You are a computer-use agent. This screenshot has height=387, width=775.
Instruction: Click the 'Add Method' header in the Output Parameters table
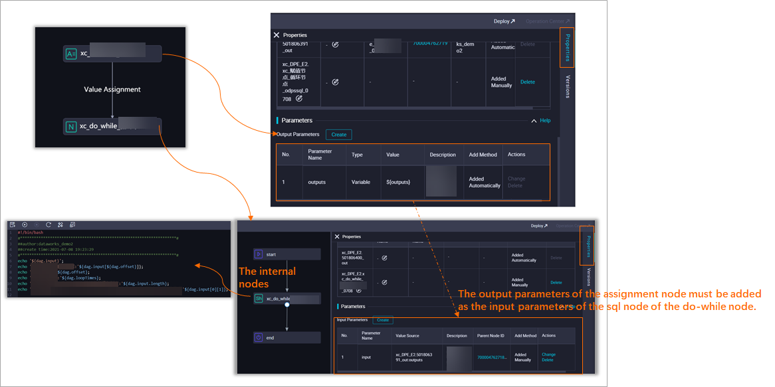[x=483, y=155]
